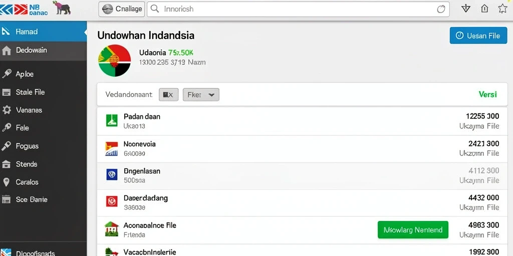Click the blue Bngenlasan row icon
This screenshot has width=513, height=256.
pyautogui.click(x=112, y=174)
